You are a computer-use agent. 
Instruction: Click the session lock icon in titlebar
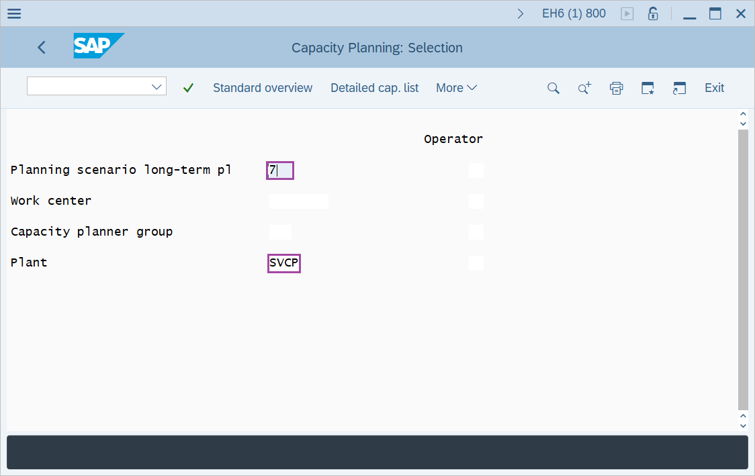tap(652, 13)
